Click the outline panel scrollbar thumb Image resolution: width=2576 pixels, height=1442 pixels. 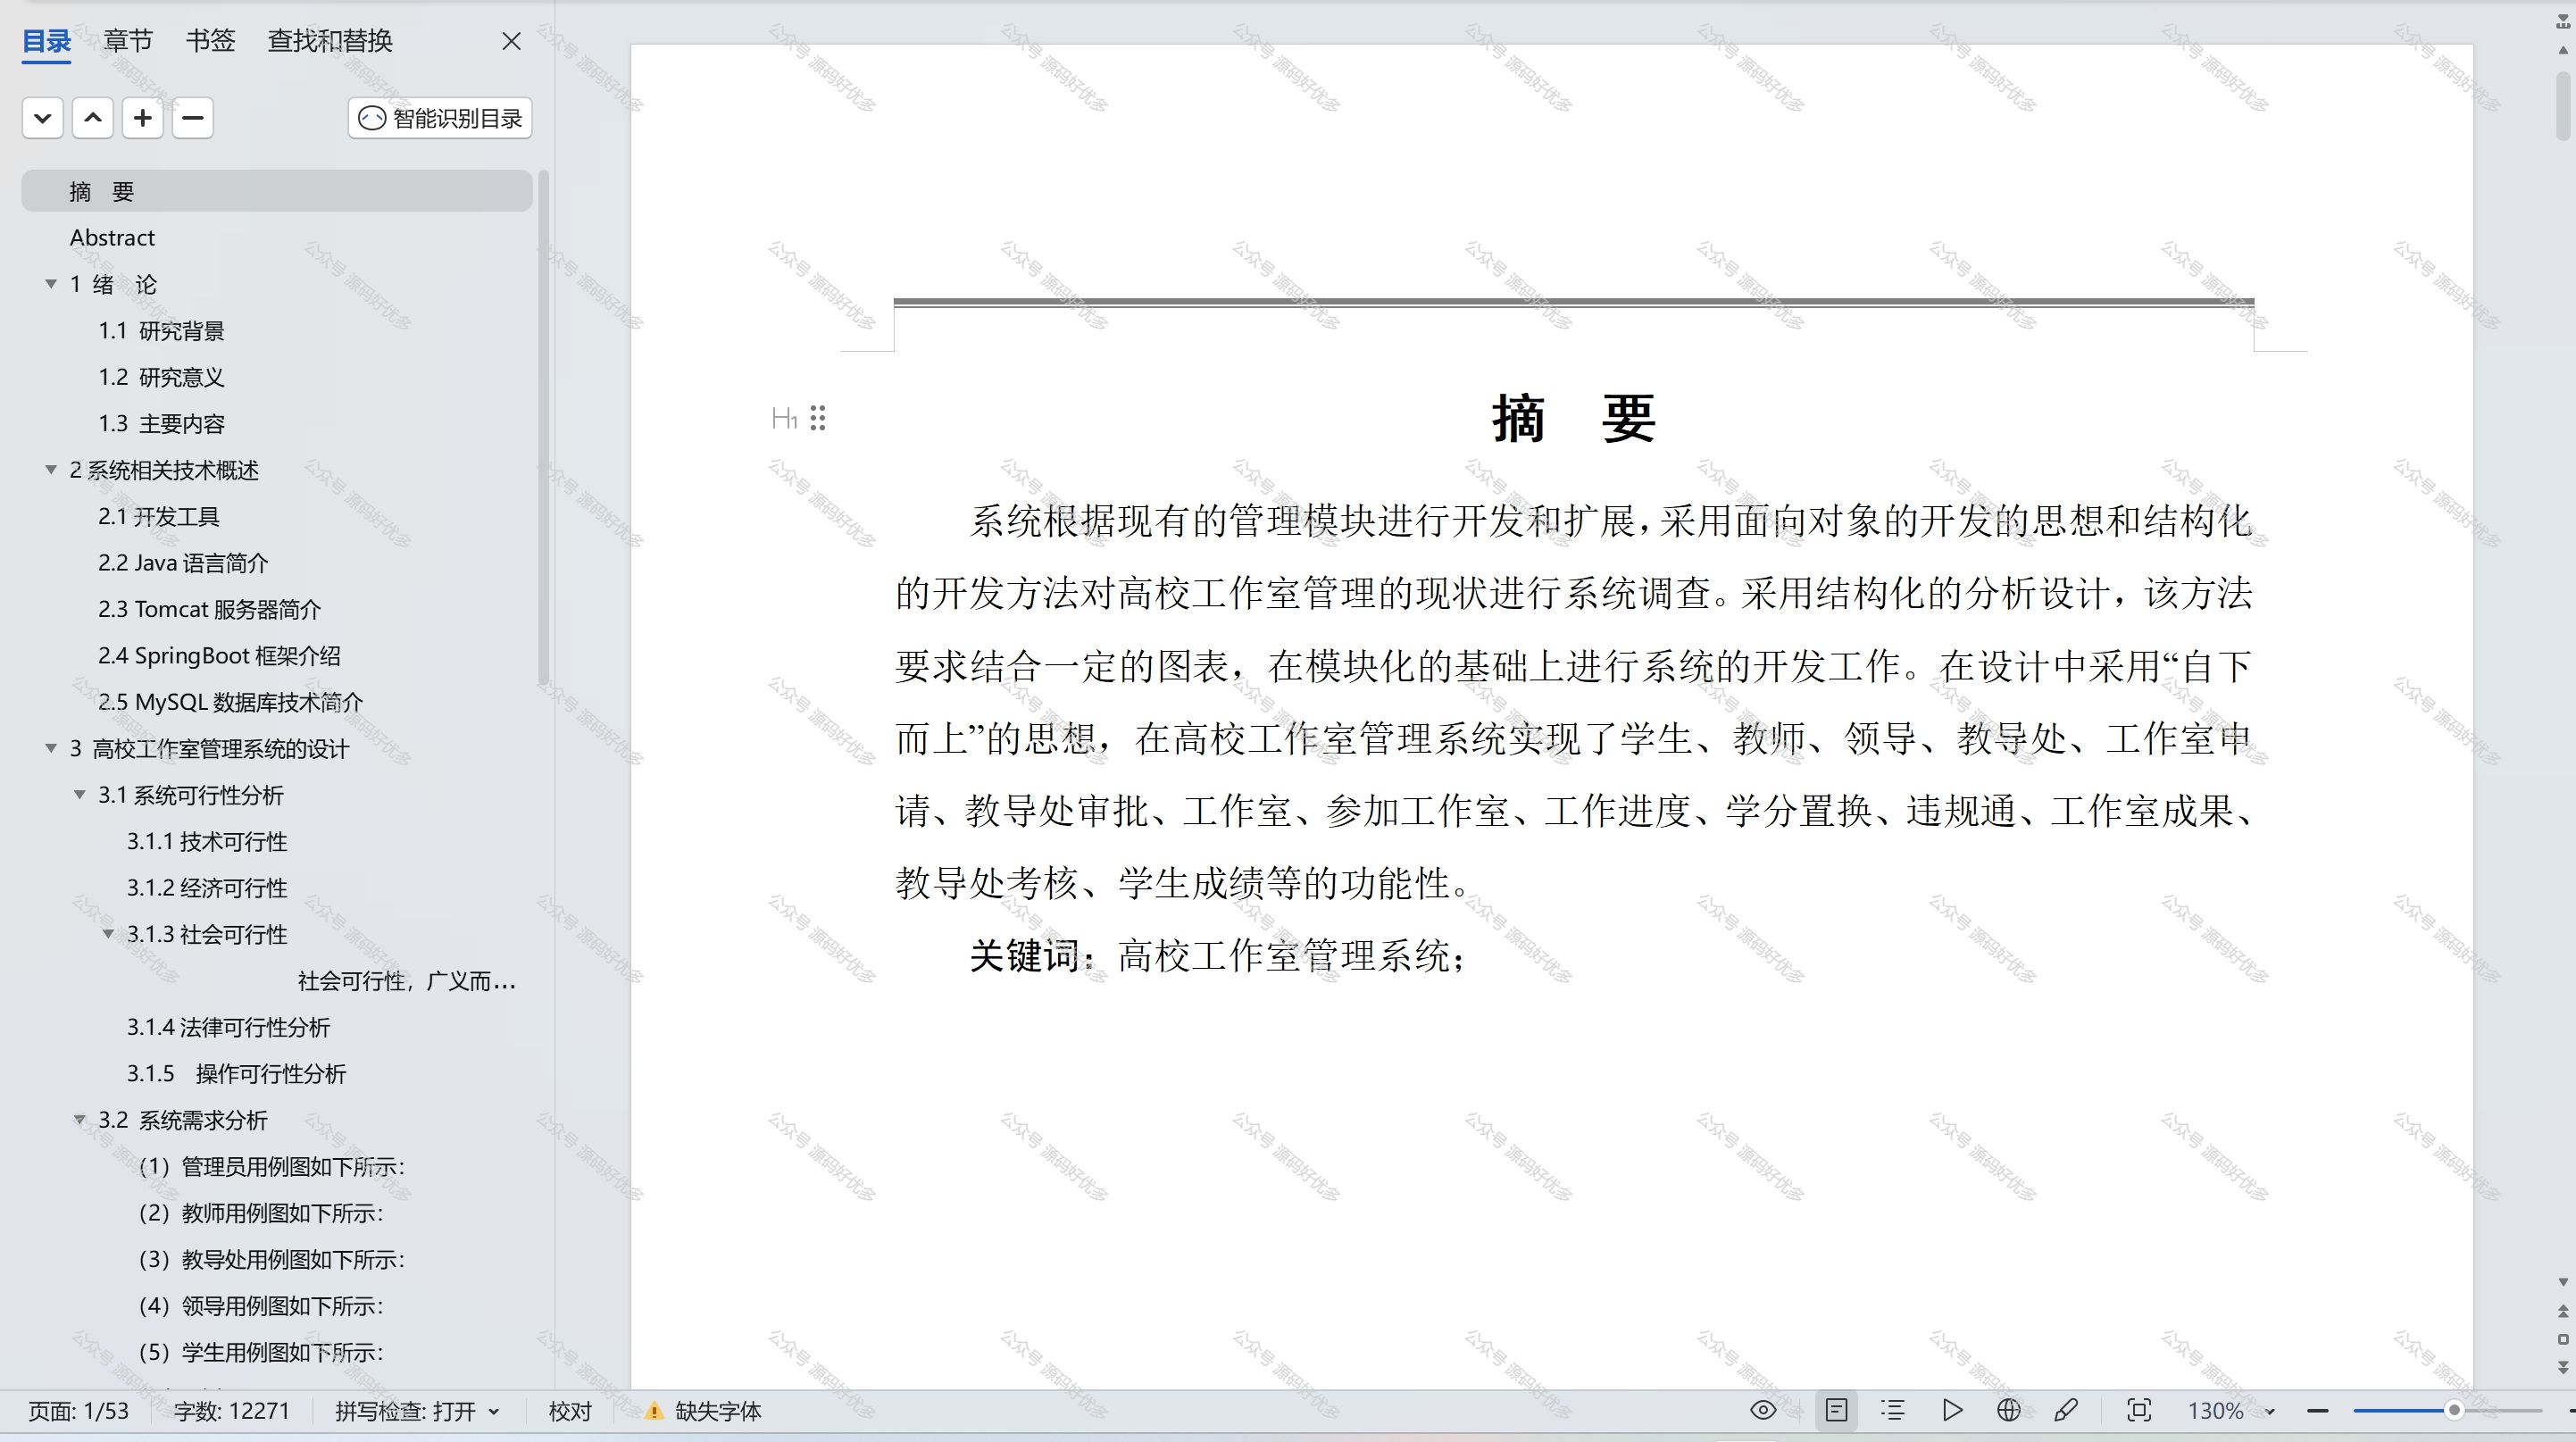pyautogui.click(x=544, y=428)
